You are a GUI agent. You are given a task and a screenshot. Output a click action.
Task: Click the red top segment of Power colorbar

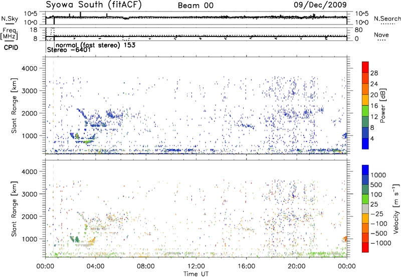[365, 67]
